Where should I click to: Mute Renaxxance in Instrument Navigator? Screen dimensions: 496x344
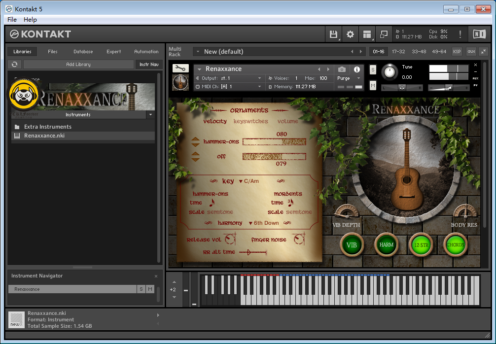point(150,289)
